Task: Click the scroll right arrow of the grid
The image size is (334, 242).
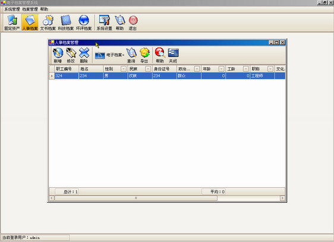Action: (x=282, y=198)
